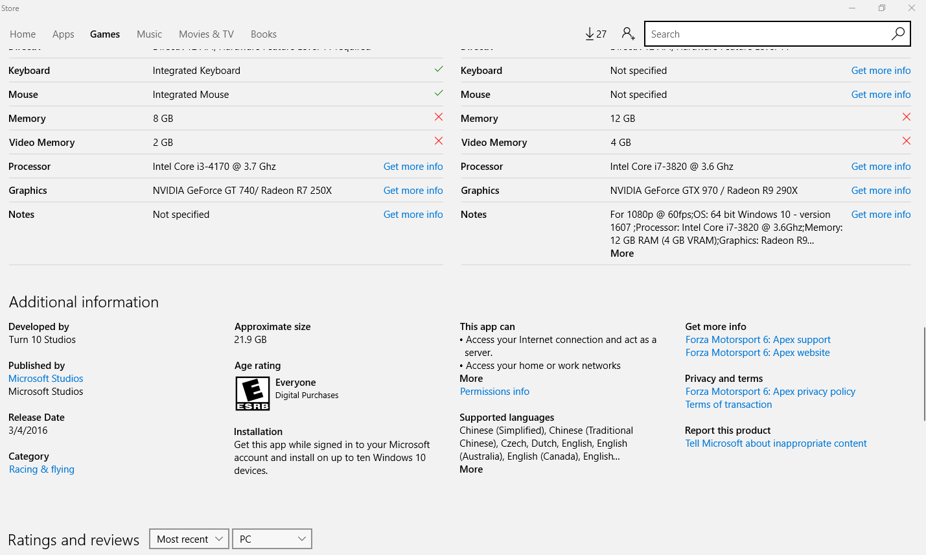Minimize the Store window

852,8
